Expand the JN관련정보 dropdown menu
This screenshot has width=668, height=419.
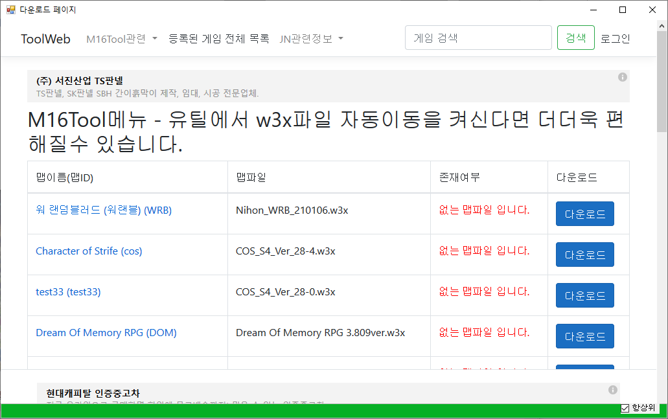(312, 39)
